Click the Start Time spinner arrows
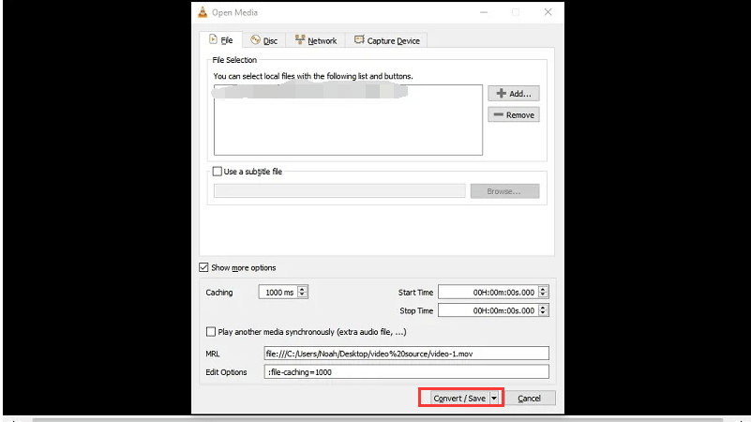Screen dimensions: 751x422 pos(544,293)
